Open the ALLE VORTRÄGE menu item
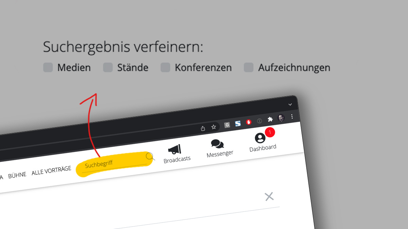Image resolution: width=408 pixels, height=229 pixels. click(51, 171)
